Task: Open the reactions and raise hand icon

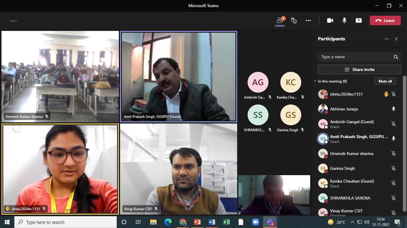Action: 294,20
